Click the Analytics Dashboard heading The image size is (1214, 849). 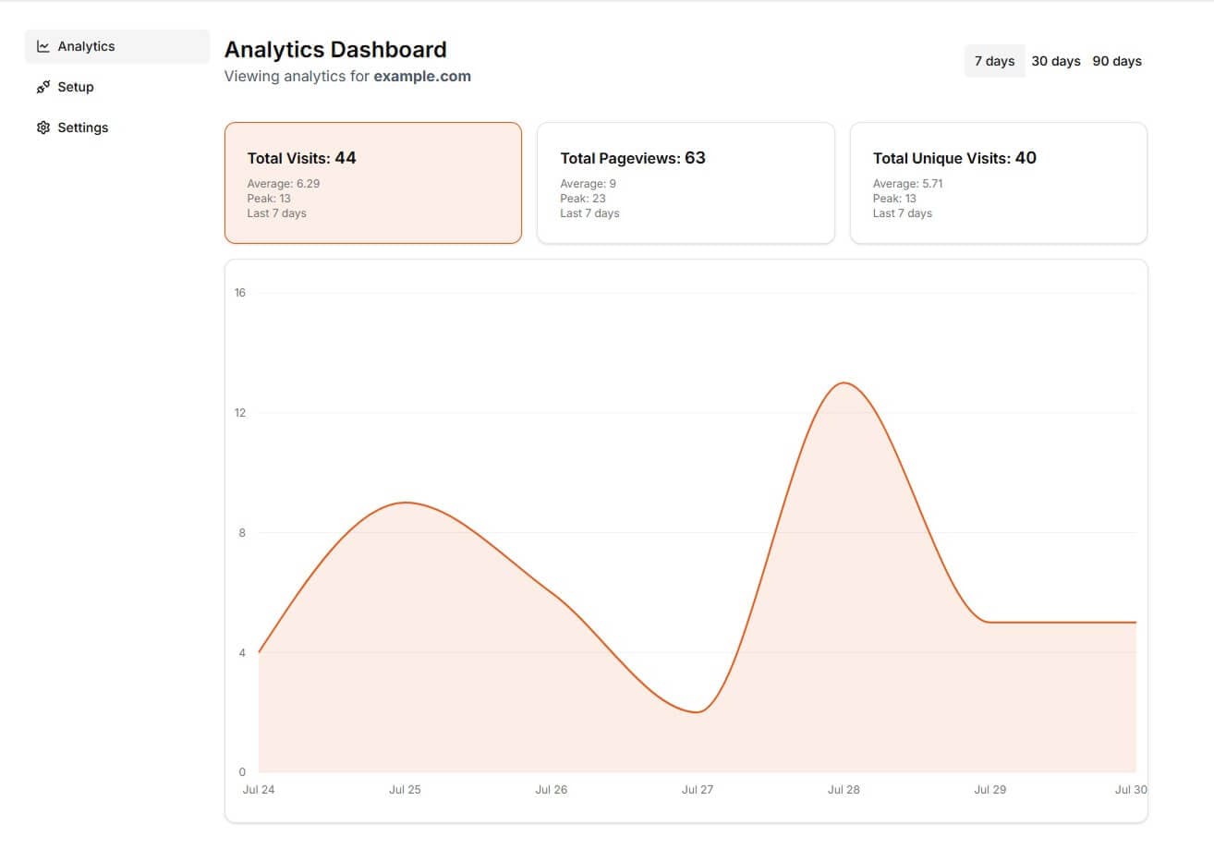pyautogui.click(x=335, y=50)
